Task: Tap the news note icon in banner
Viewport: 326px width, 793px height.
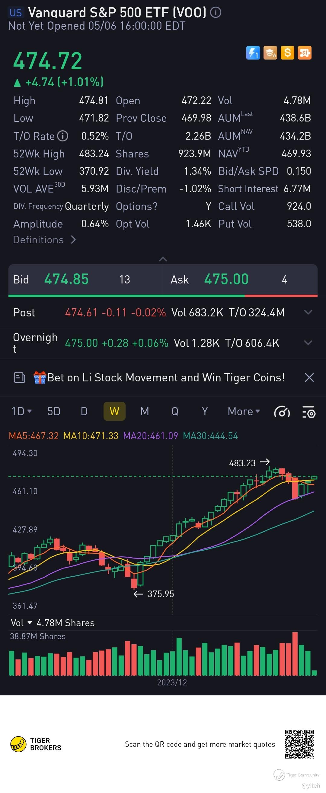Action: click(19, 377)
